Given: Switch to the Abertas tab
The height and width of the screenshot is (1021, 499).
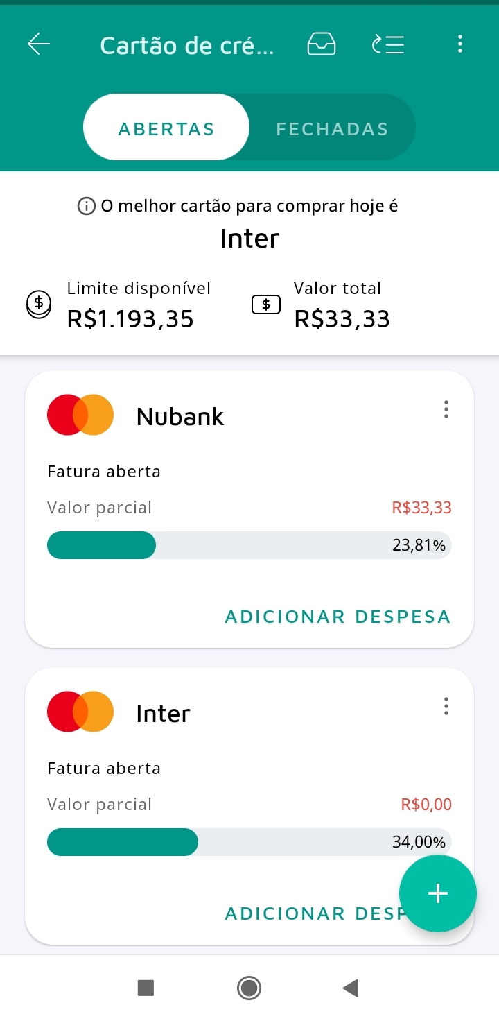Looking at the screenshot, I should point(166,128).
